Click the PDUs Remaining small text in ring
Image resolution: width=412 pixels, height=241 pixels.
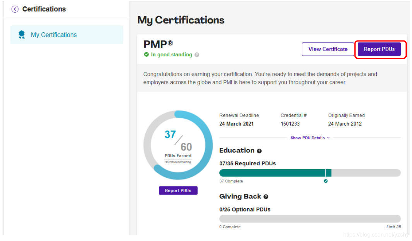(178, 162)
